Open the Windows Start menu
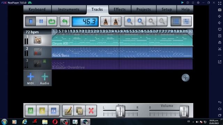The width and height of the screenshot is (223, 125). (4, 122)
